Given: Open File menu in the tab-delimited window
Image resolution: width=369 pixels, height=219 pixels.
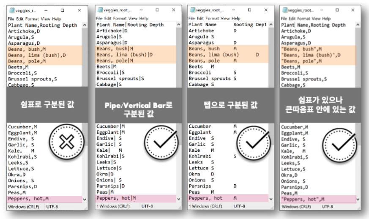Looking at the screenshot, I should [191, 18].
